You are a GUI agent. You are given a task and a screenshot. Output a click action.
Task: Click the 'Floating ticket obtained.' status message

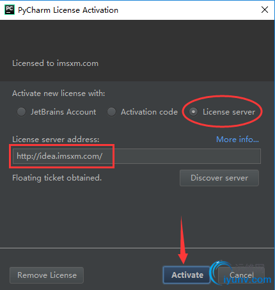pos(57,178)
